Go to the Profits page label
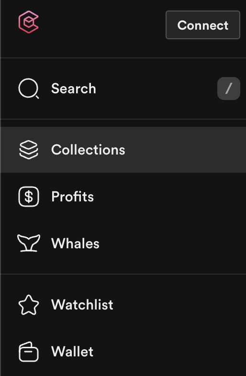This screenshot has height=376, width=246. click(72, 197)
